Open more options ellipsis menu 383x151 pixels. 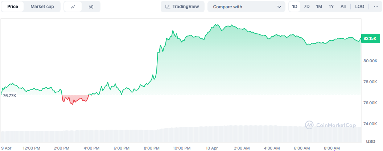tap(376, 7)
